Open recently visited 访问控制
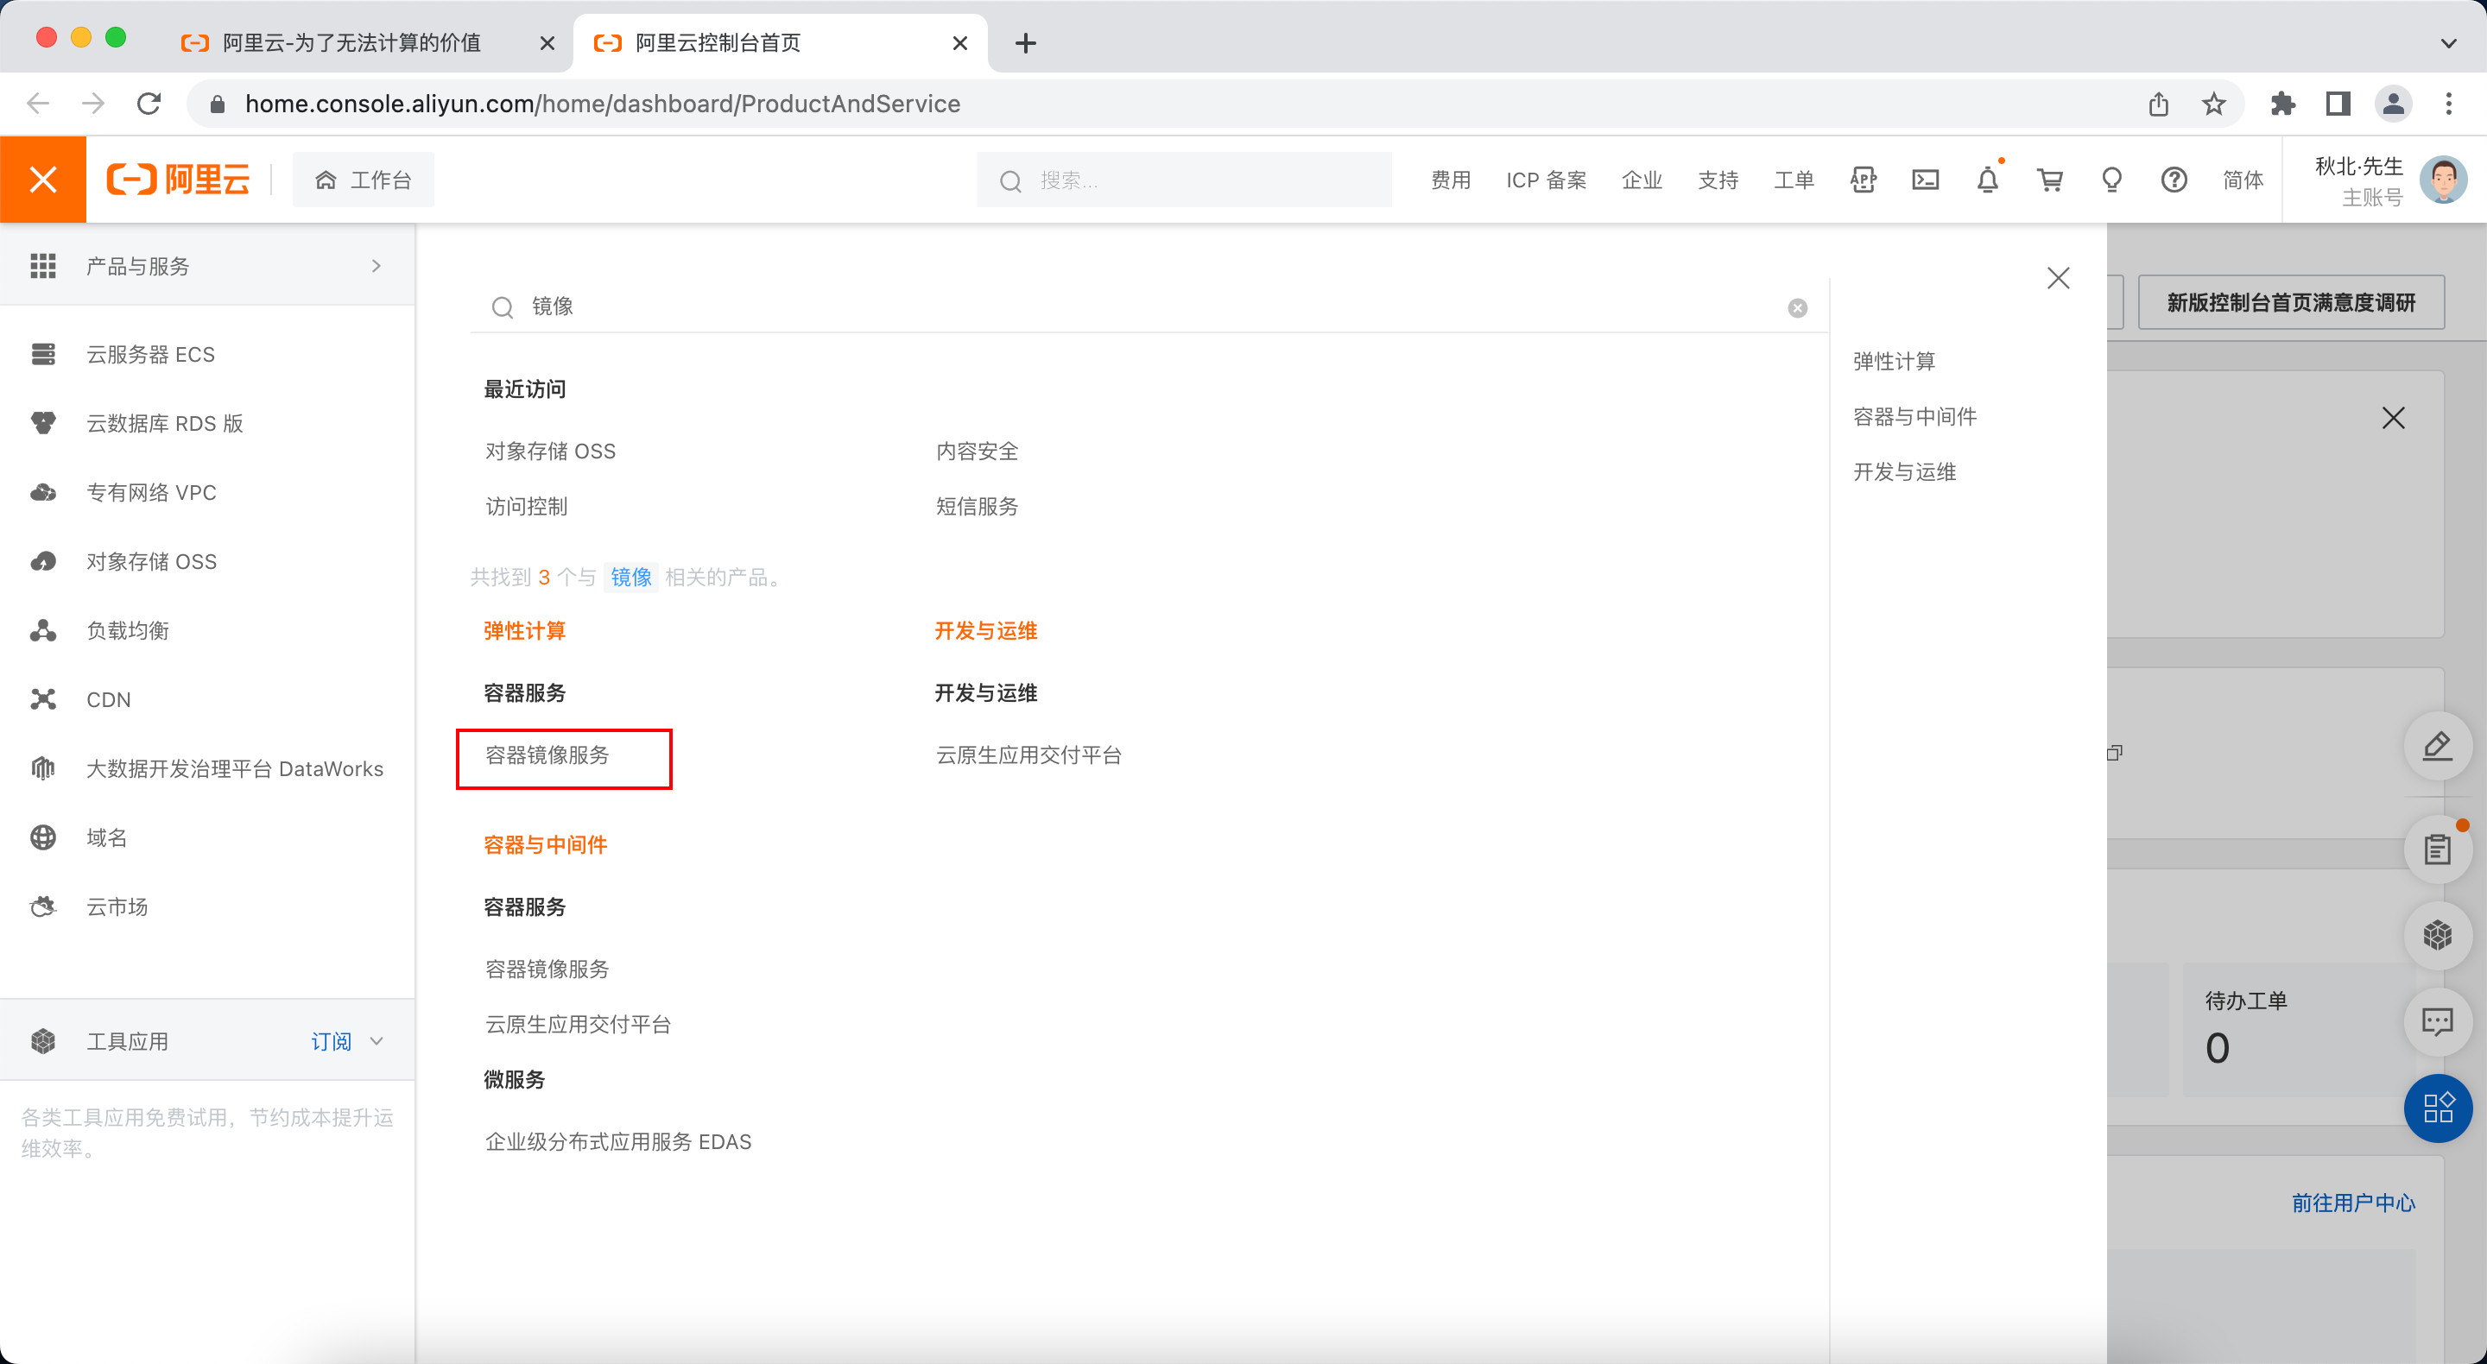This screenshot has height=1364, width=2487. coord(526,506)
